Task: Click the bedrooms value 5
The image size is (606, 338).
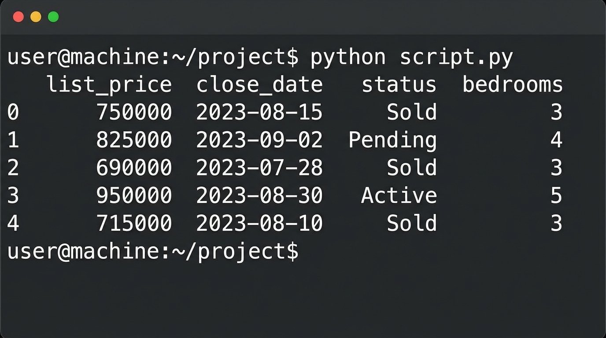Action: (x=556, y=196)
